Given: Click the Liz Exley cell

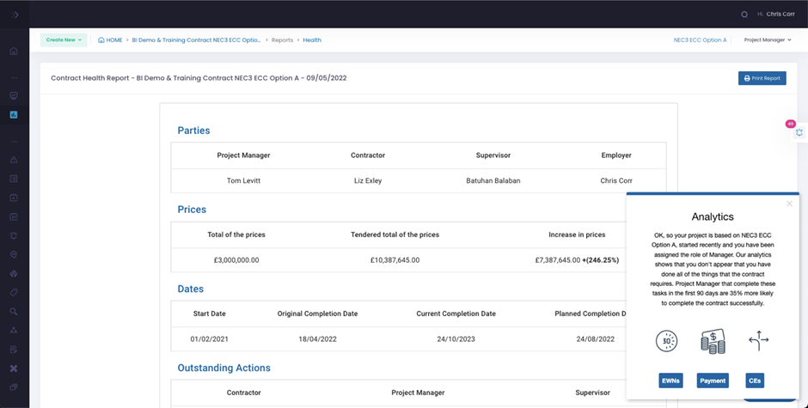Looking at the screenshot, I should pos(368,181).
